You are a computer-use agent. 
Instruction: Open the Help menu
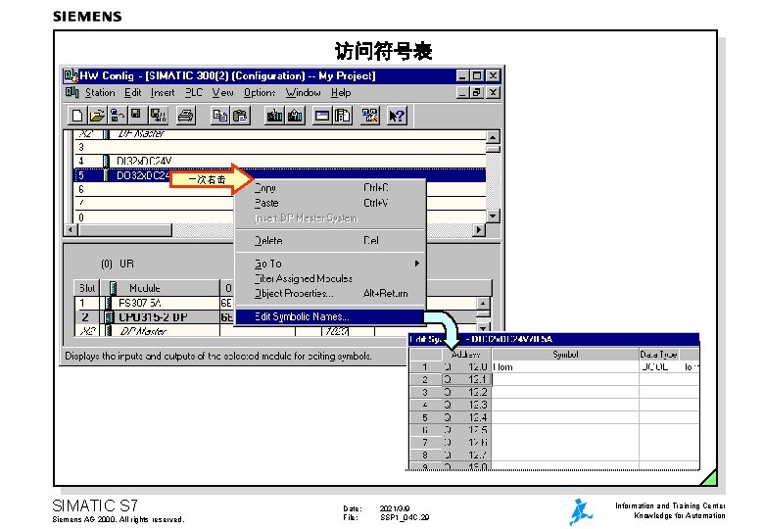[341, 92]
